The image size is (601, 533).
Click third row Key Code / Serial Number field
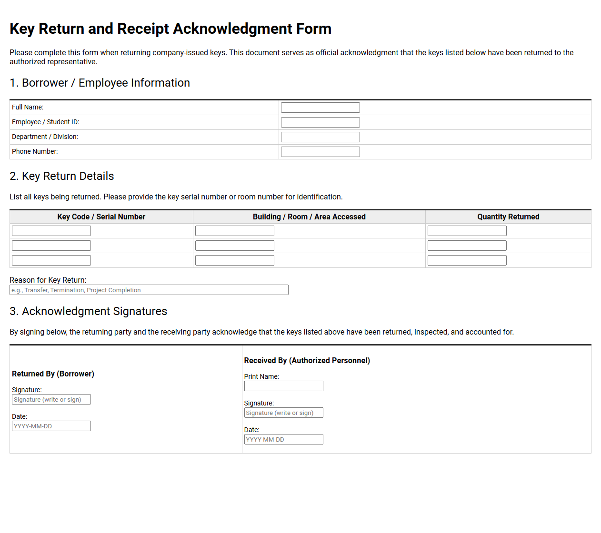point(51,260)
